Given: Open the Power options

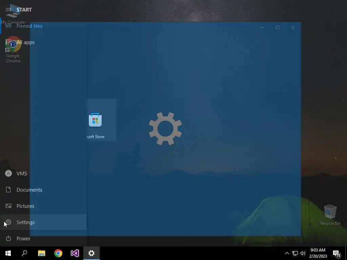Looking at the screenshot, I should tap(43, 239).
